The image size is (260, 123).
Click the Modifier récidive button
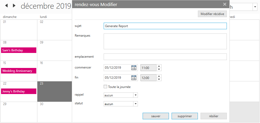[x=212, y=14]
